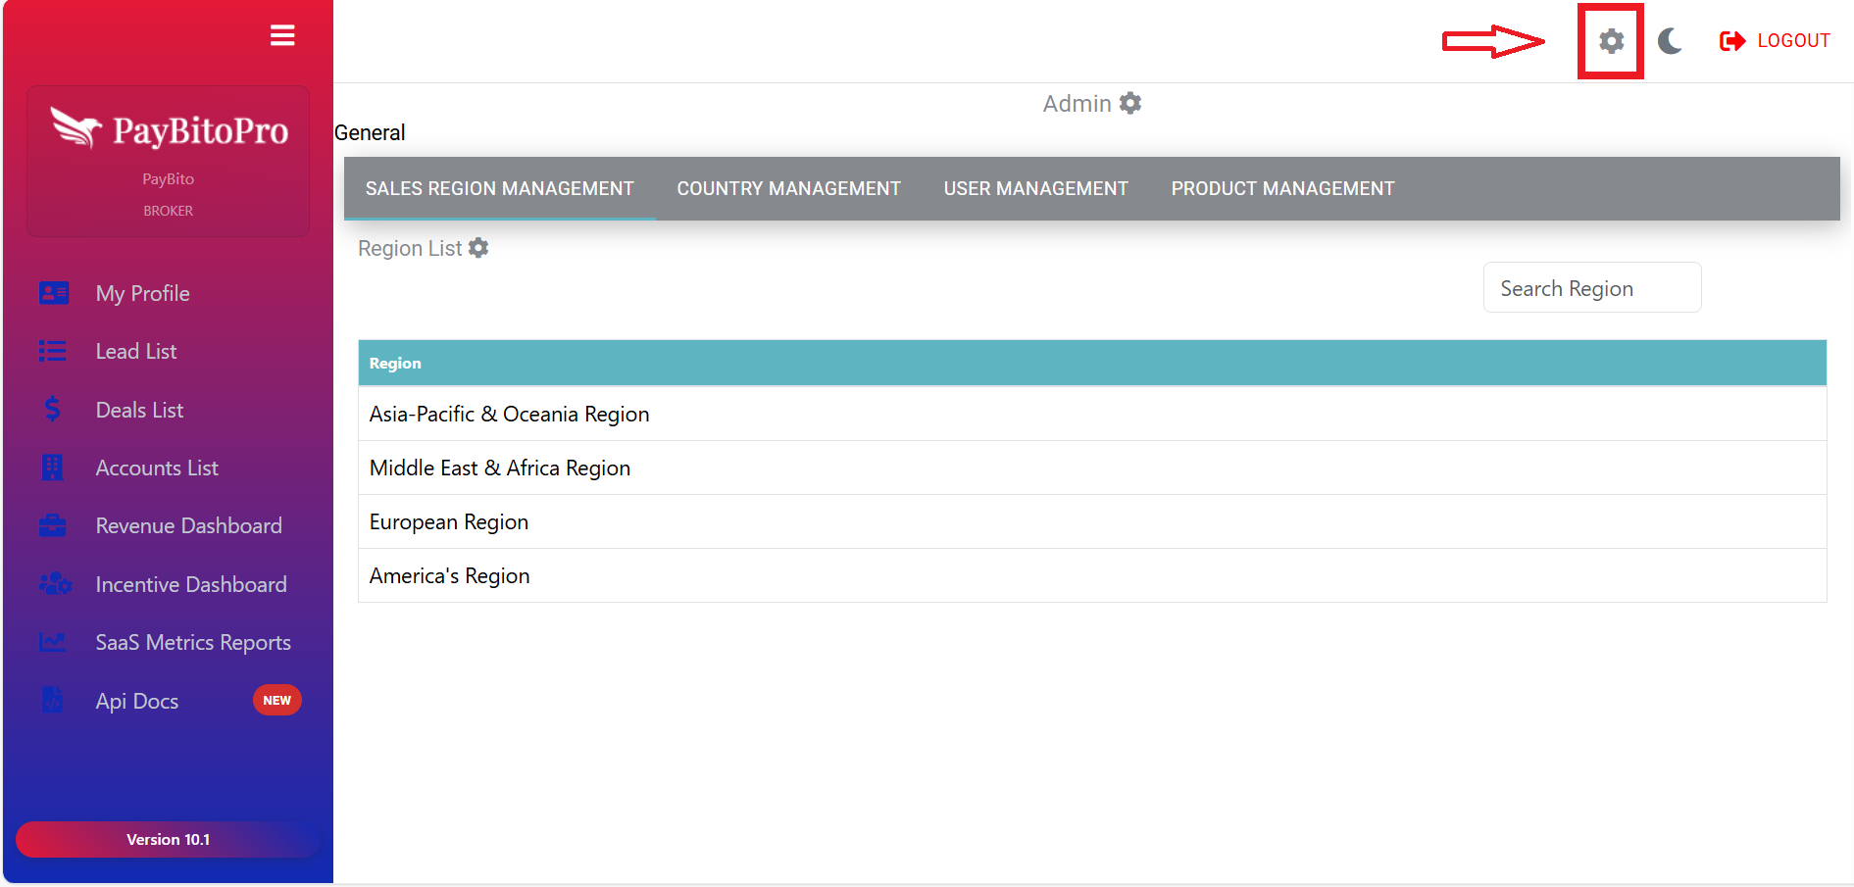Focus the Search Region input field
The width and height of the screenshot is (1854, 887).
1591,288
